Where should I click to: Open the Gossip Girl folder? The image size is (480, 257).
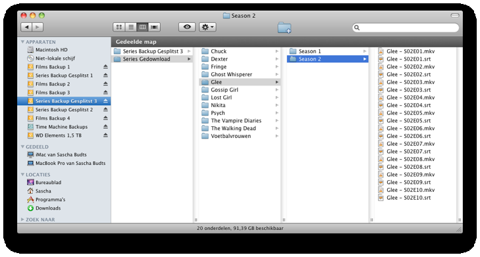[x=240, y=90]
